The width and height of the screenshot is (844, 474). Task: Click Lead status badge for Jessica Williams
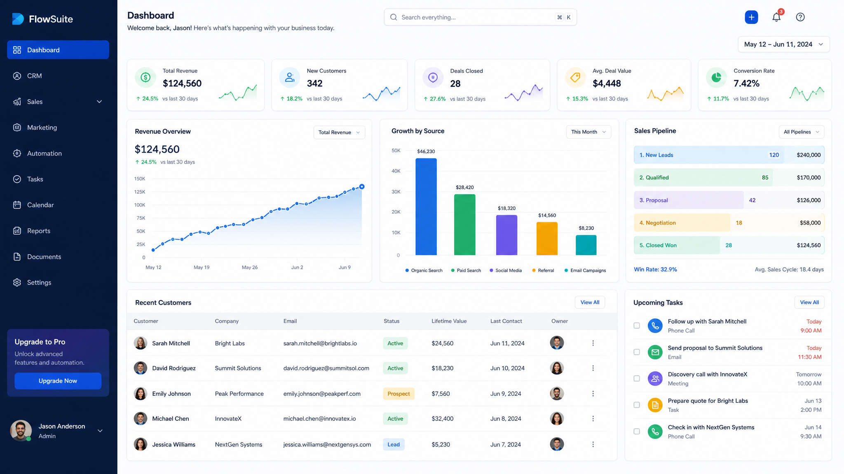pos(394,444)
